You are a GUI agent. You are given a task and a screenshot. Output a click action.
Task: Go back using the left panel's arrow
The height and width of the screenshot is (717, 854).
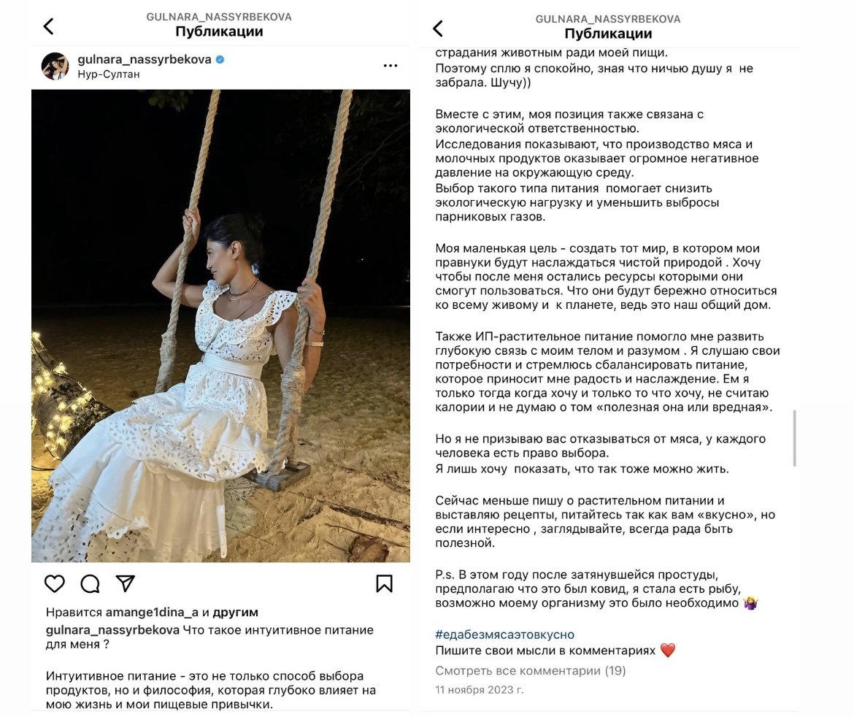(x=48, y=27)
